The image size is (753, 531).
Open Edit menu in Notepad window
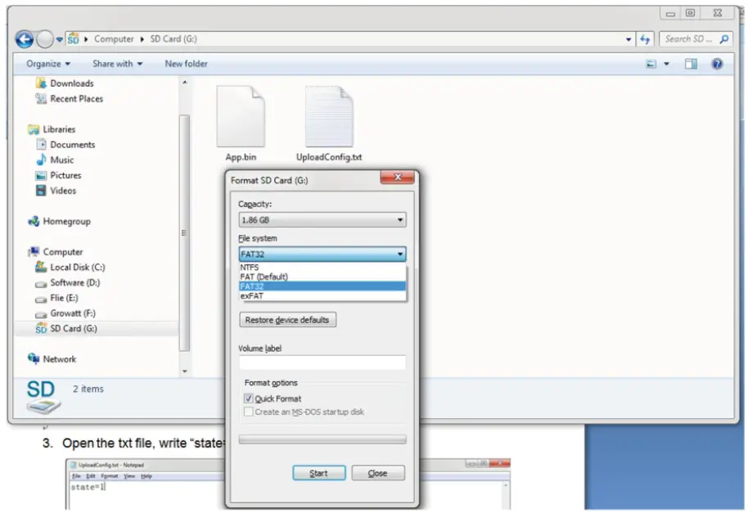click(91, 476)
